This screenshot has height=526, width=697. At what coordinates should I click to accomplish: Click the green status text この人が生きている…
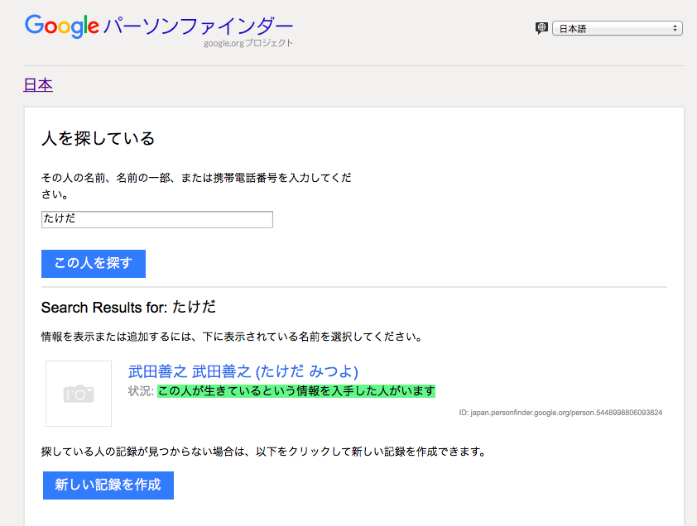click(x=296, y=391)
